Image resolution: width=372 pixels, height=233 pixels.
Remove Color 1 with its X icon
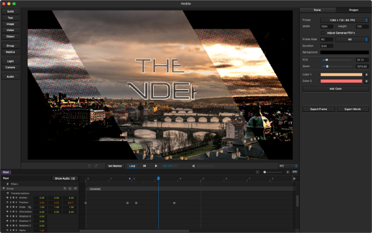pos(366,75)
